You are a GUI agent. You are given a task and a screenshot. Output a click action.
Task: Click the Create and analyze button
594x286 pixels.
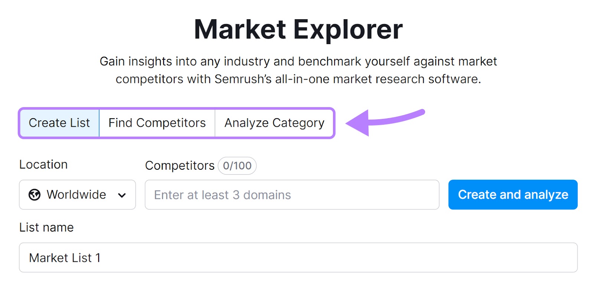[x=513, y=194]
